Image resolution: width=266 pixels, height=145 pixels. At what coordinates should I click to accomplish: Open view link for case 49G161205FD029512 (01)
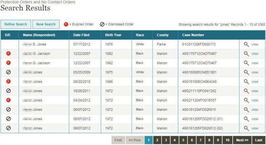pyautogui.click(x=255, y=119)
